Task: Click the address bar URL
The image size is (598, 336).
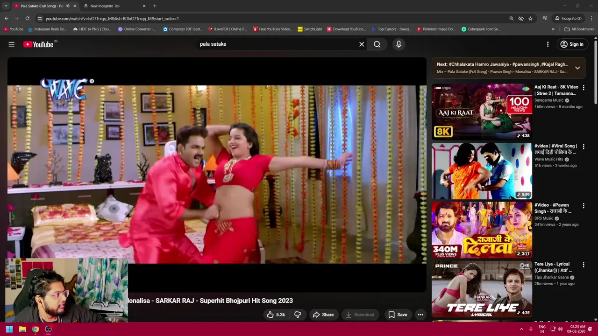Action: point(112,19)
